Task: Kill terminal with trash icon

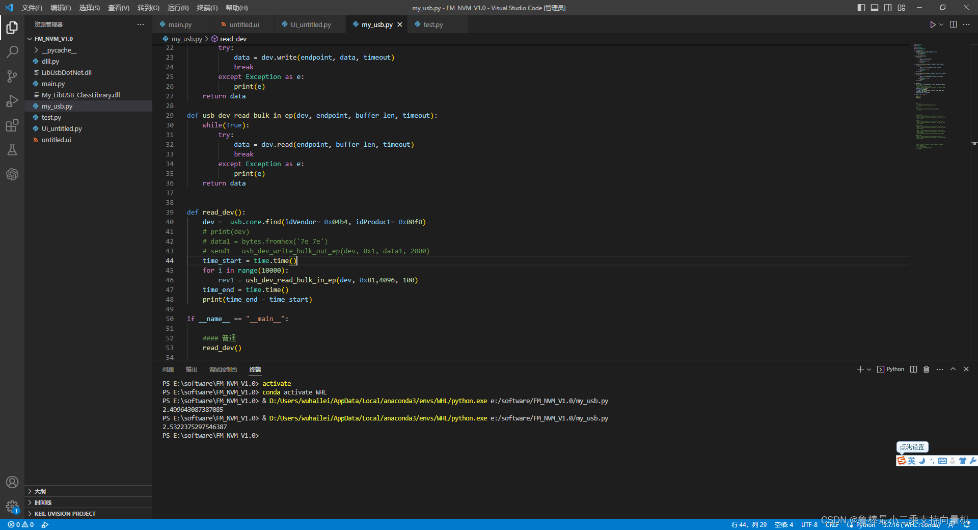Action: 927,369
